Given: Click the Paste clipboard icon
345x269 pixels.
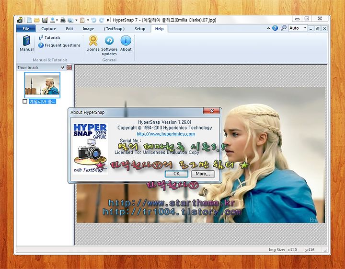Looking at the screenshot, I should tap(82, 20).
